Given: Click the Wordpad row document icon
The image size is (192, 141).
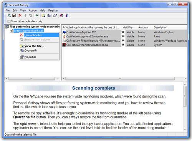Looking at the screenshot, I should (64, 40).
